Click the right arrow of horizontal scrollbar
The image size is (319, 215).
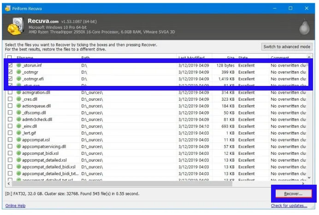click(303, 184)
